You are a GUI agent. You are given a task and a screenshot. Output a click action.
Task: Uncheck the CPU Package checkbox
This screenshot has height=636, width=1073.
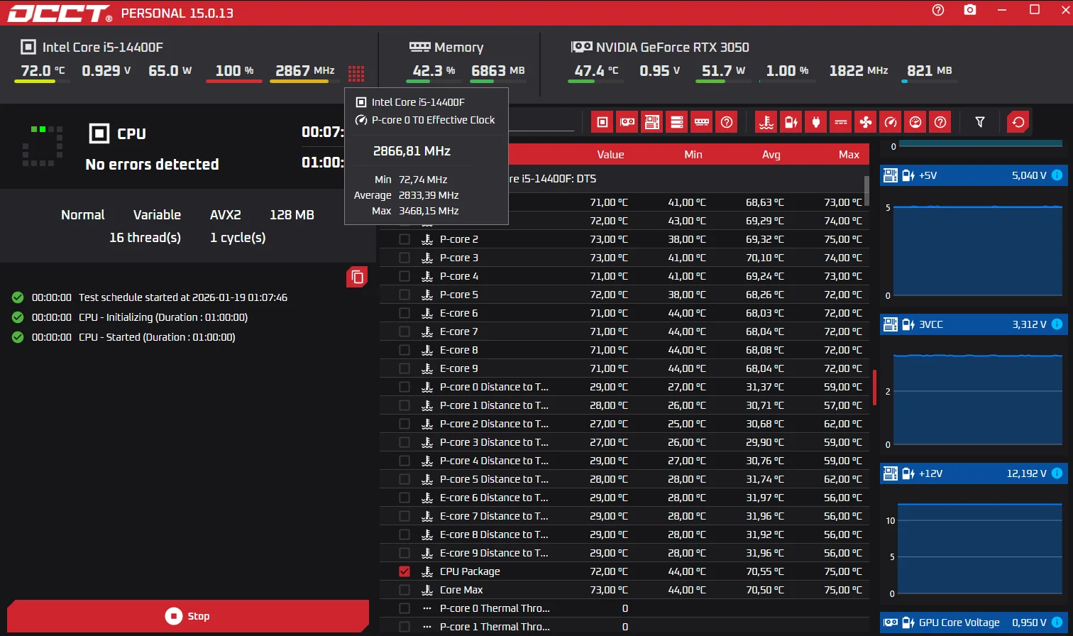pos(405,571)
